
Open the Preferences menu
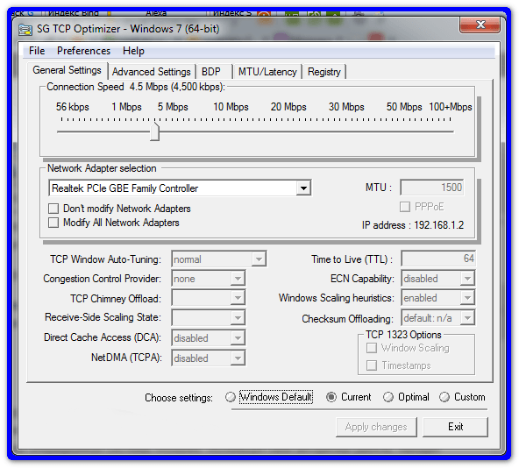coord(83,51)
